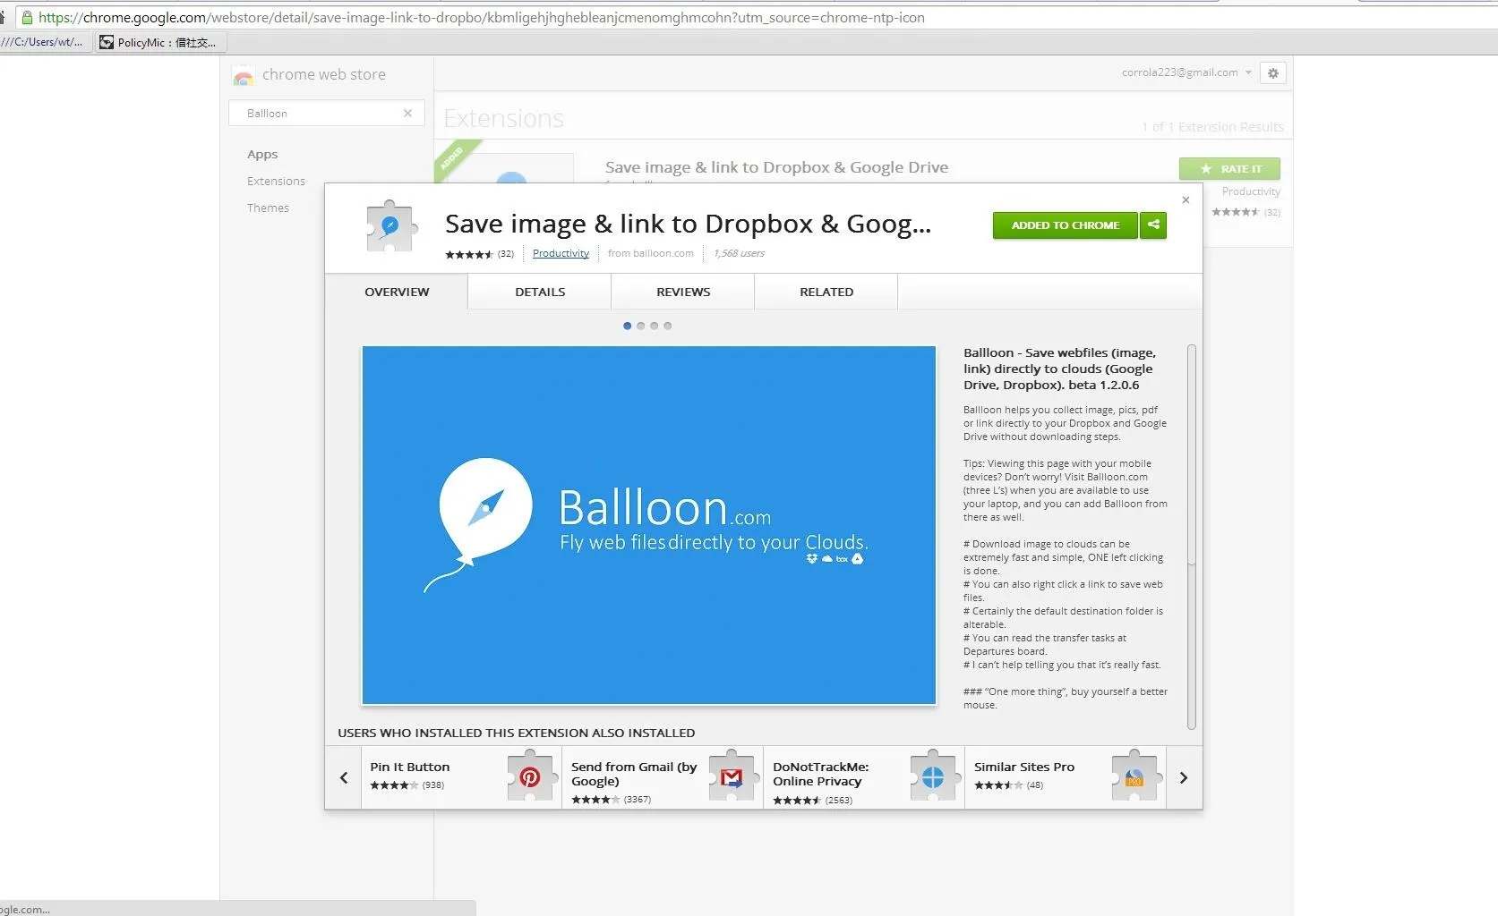Click the Rate It button
Screen dimensions: 1498x916
coord(1229,168)
